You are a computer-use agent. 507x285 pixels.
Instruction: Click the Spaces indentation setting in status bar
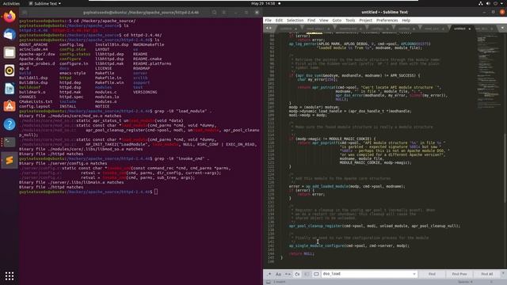pos(465,282)
